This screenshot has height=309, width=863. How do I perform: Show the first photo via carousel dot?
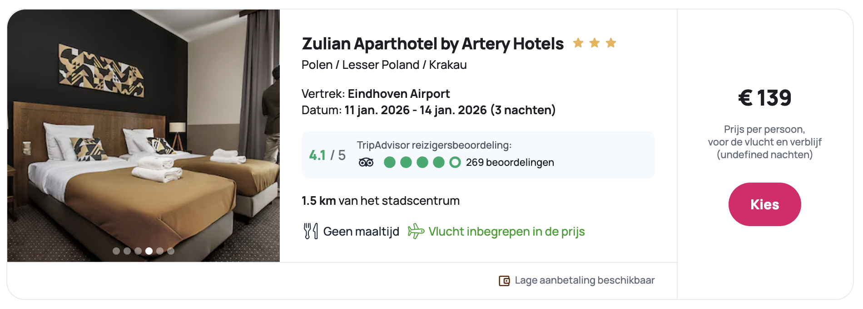[x=116, y=251]
